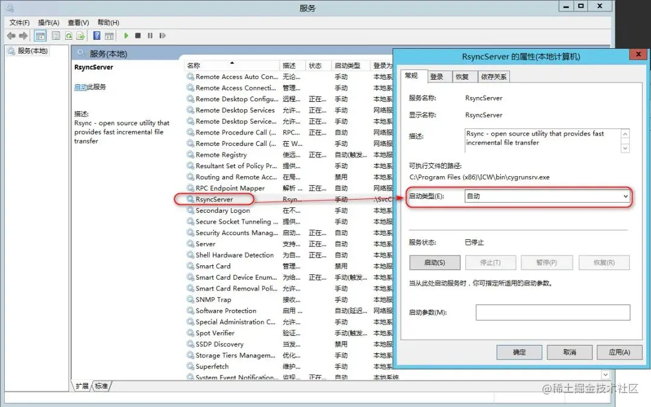This screenshot has height=407, width=651.
Task: Click gear icon of SNMP Trap service
Action: pos(190,300)
